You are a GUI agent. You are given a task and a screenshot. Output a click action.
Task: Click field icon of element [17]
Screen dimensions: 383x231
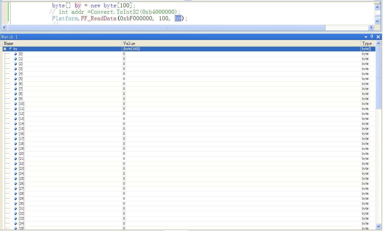tap(16, 139)
